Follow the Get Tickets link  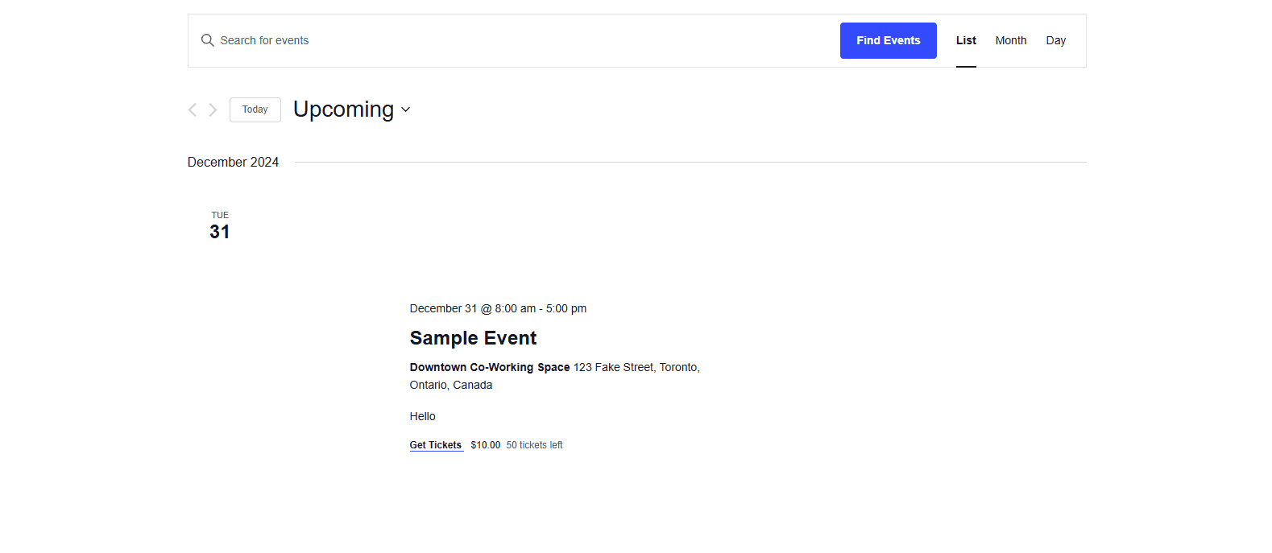click(435, 445)
